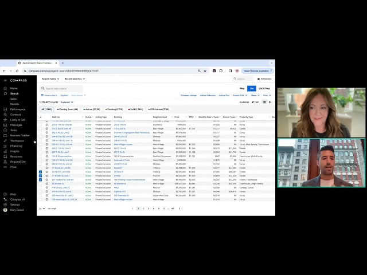Screen dimensions: 367x275
Task: Open the Marketing sidebar icon
Action: tap(5, 146)
